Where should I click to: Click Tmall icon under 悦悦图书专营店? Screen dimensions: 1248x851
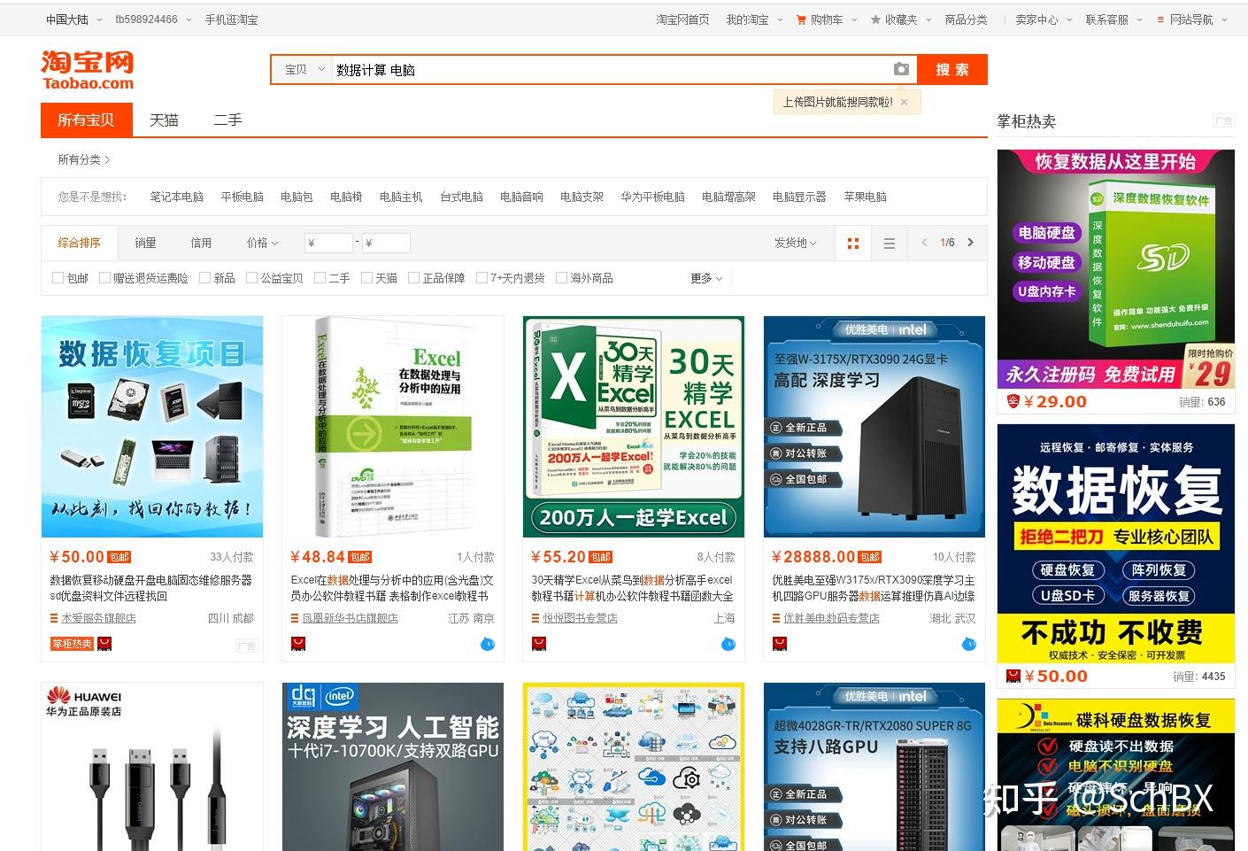click(538, 644)
